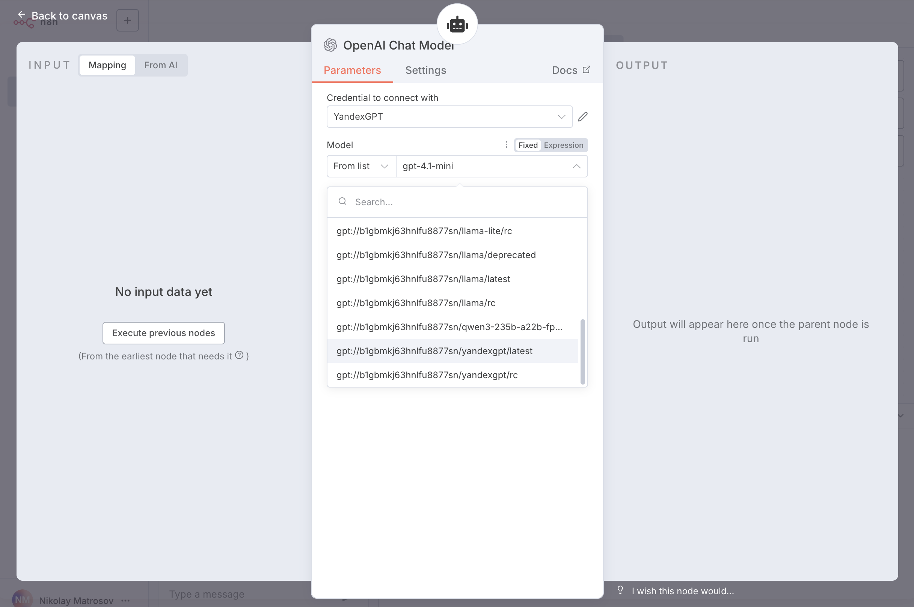Select the llama/latest model
914x607 pixels.
(452, 279)
